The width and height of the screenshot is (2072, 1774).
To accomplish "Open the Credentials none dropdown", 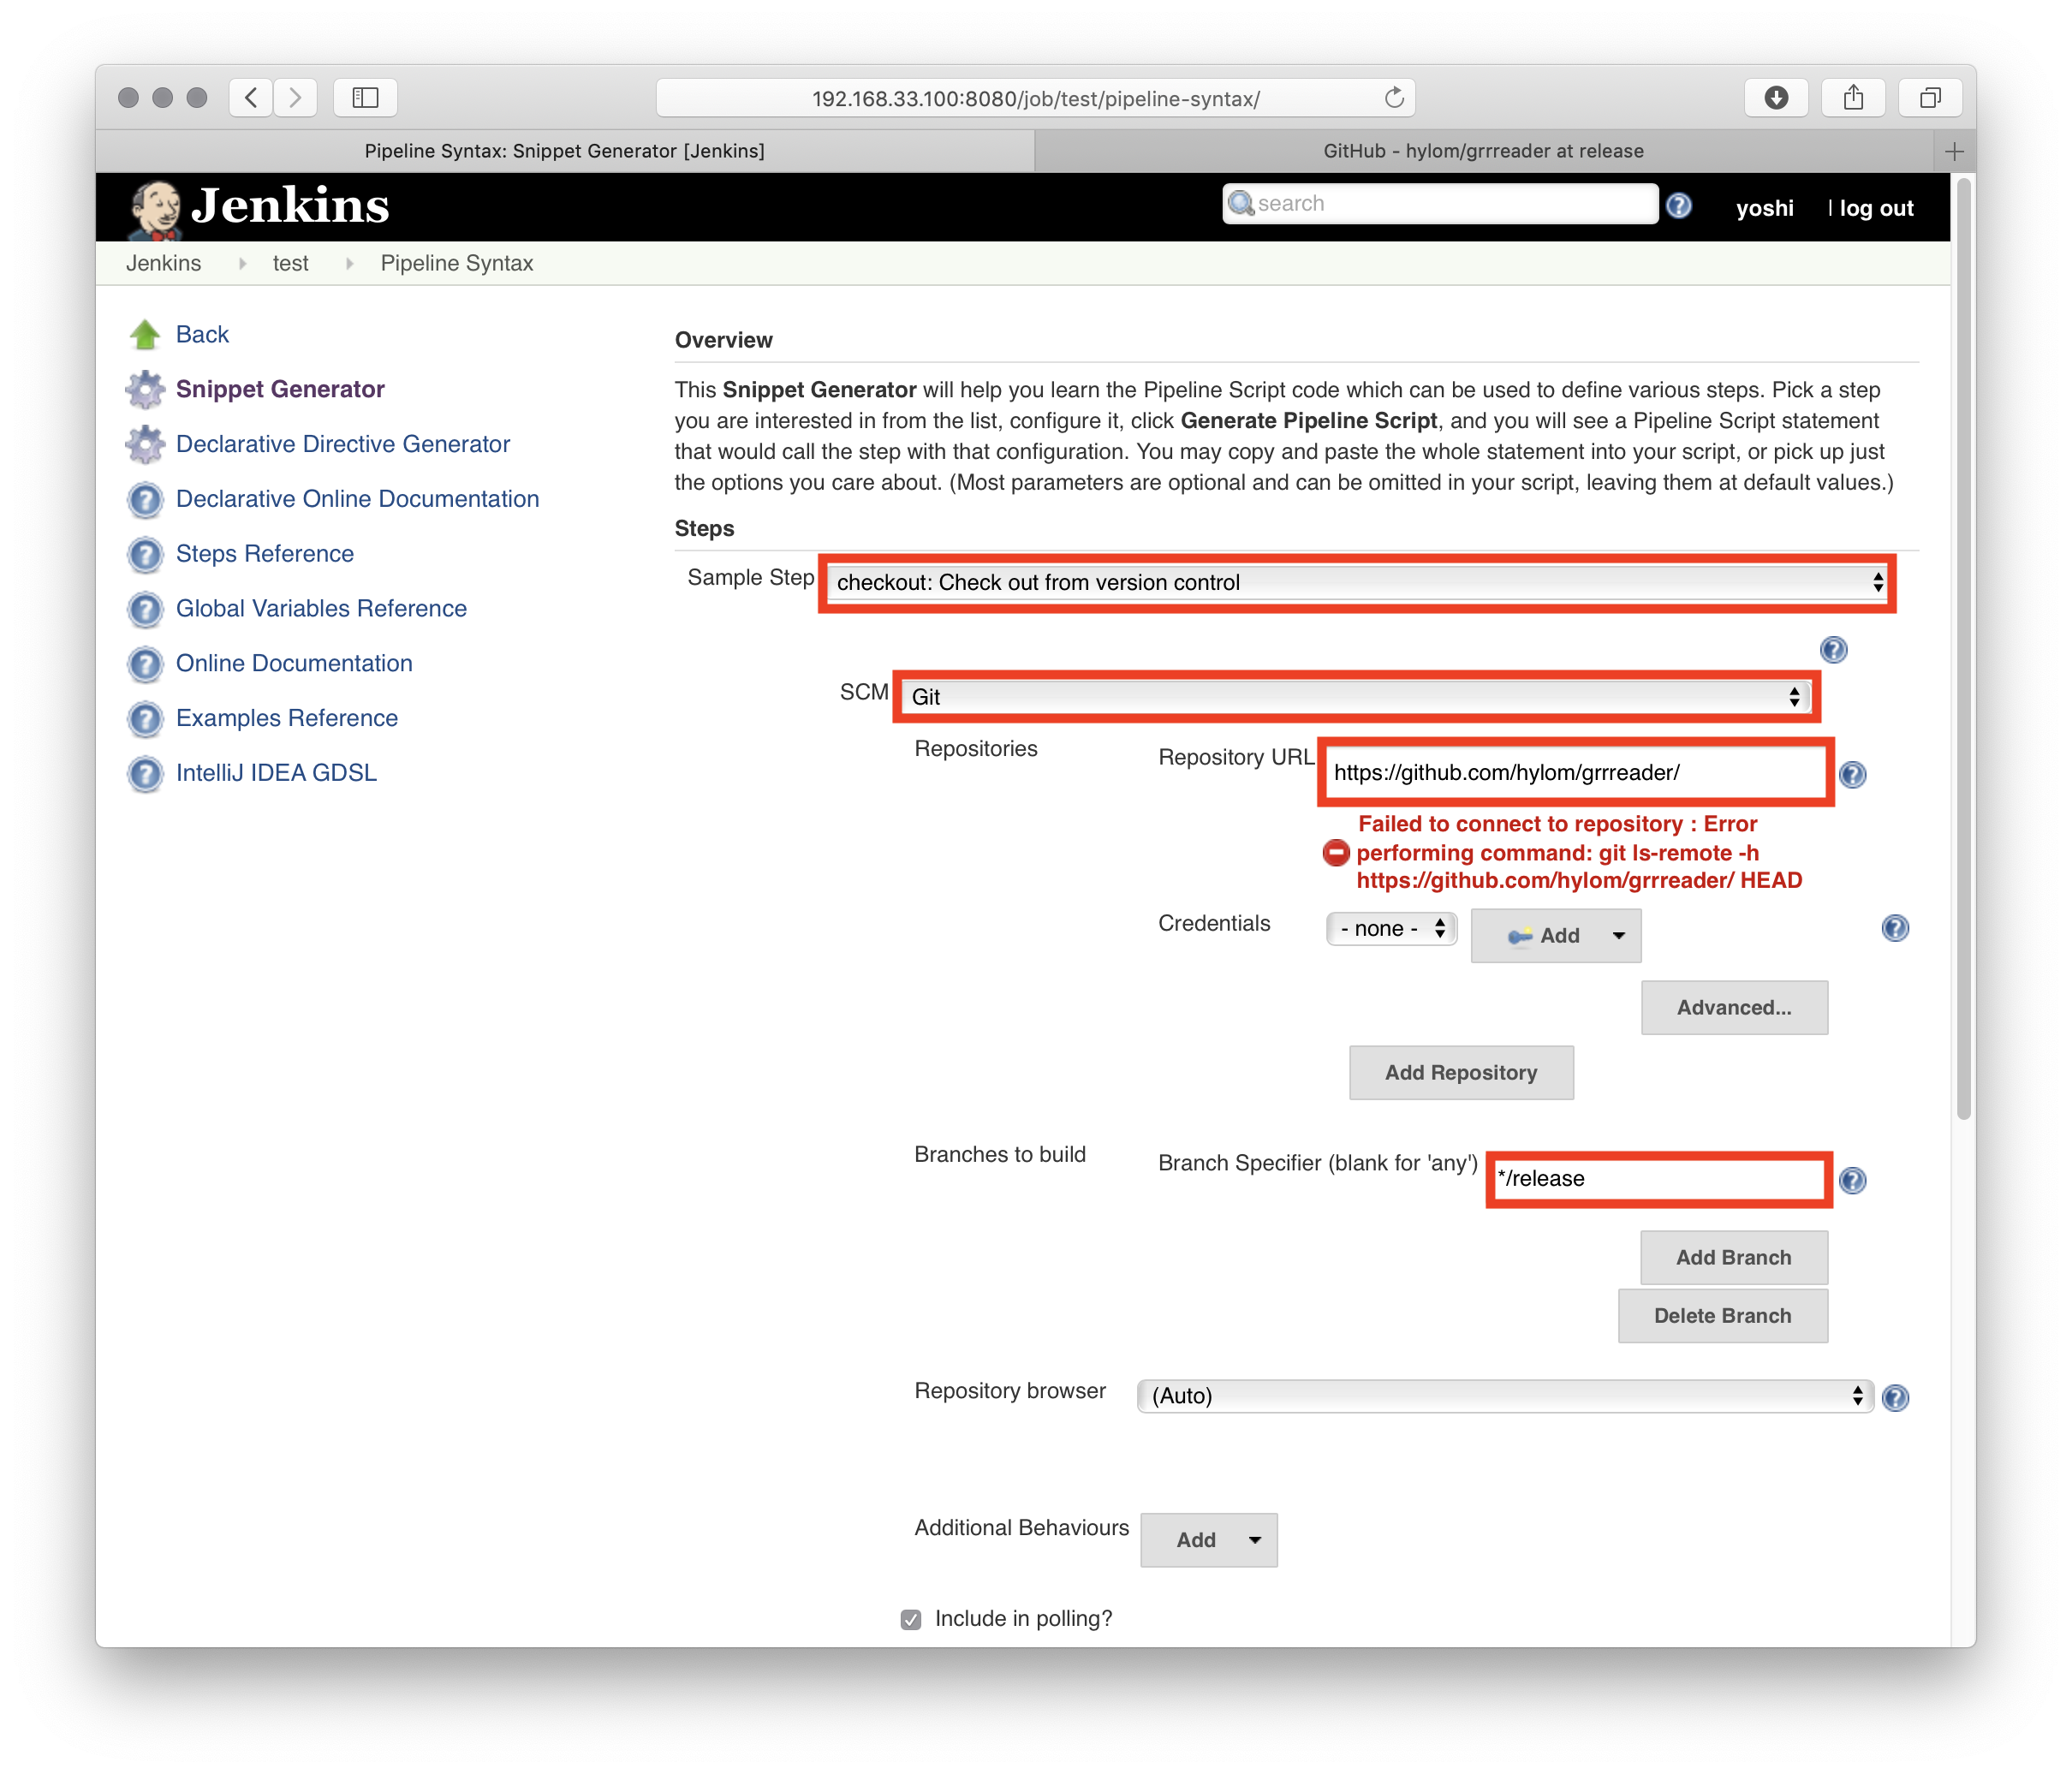I will click(1391, 930).
